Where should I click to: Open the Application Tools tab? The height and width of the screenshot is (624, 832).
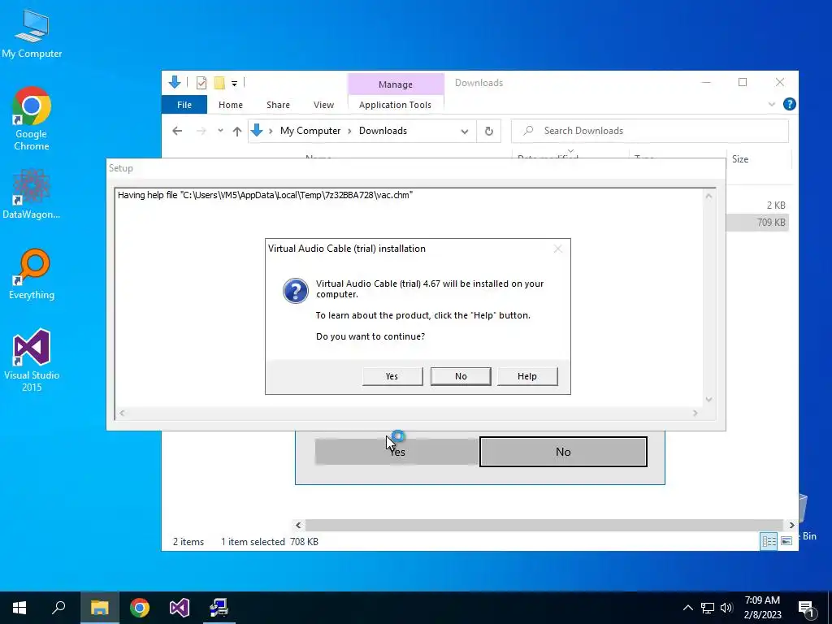396,105
